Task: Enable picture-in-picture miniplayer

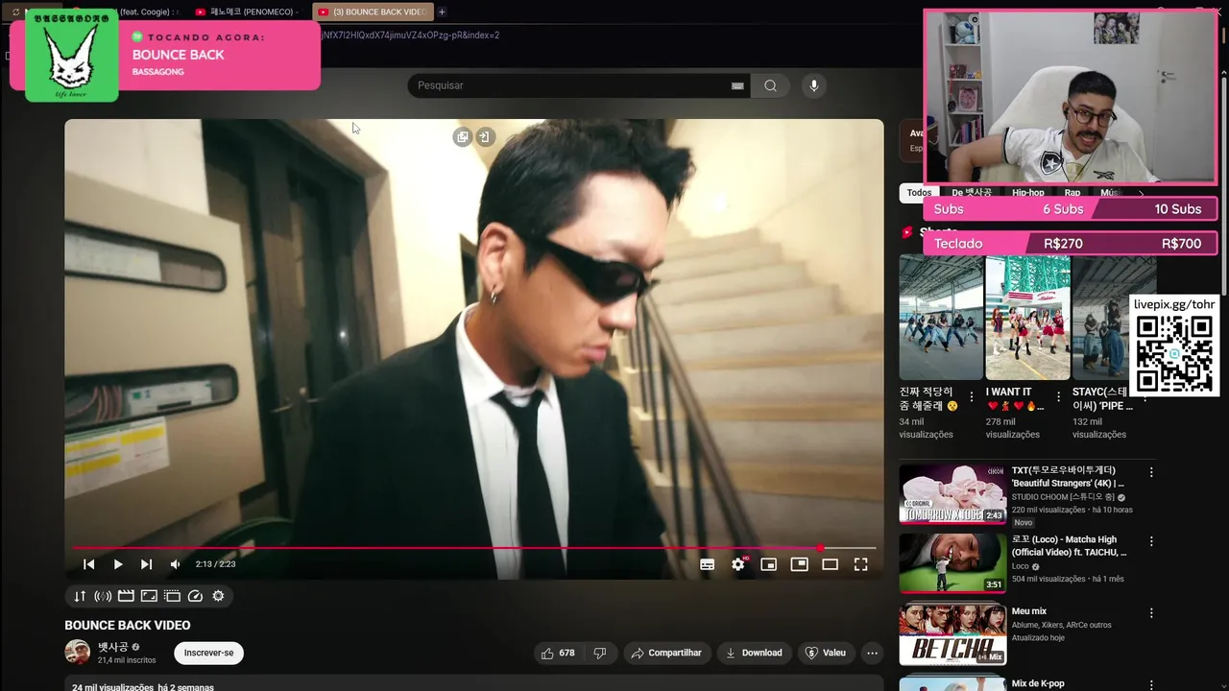Action: (x=769, y=564)
